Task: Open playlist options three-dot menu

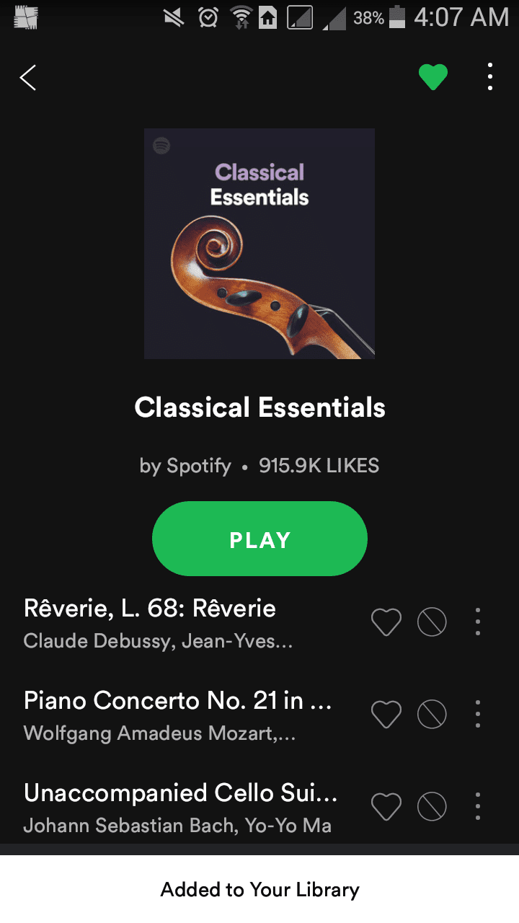Action: pos(490,76)
